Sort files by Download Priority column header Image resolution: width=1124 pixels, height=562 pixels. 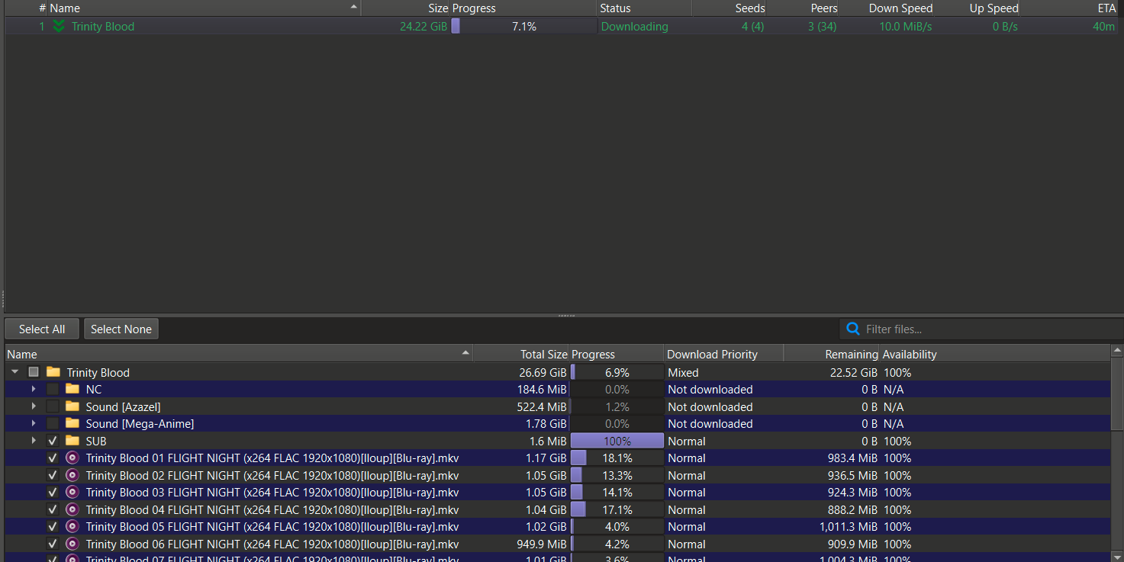(x=712, y=355)
